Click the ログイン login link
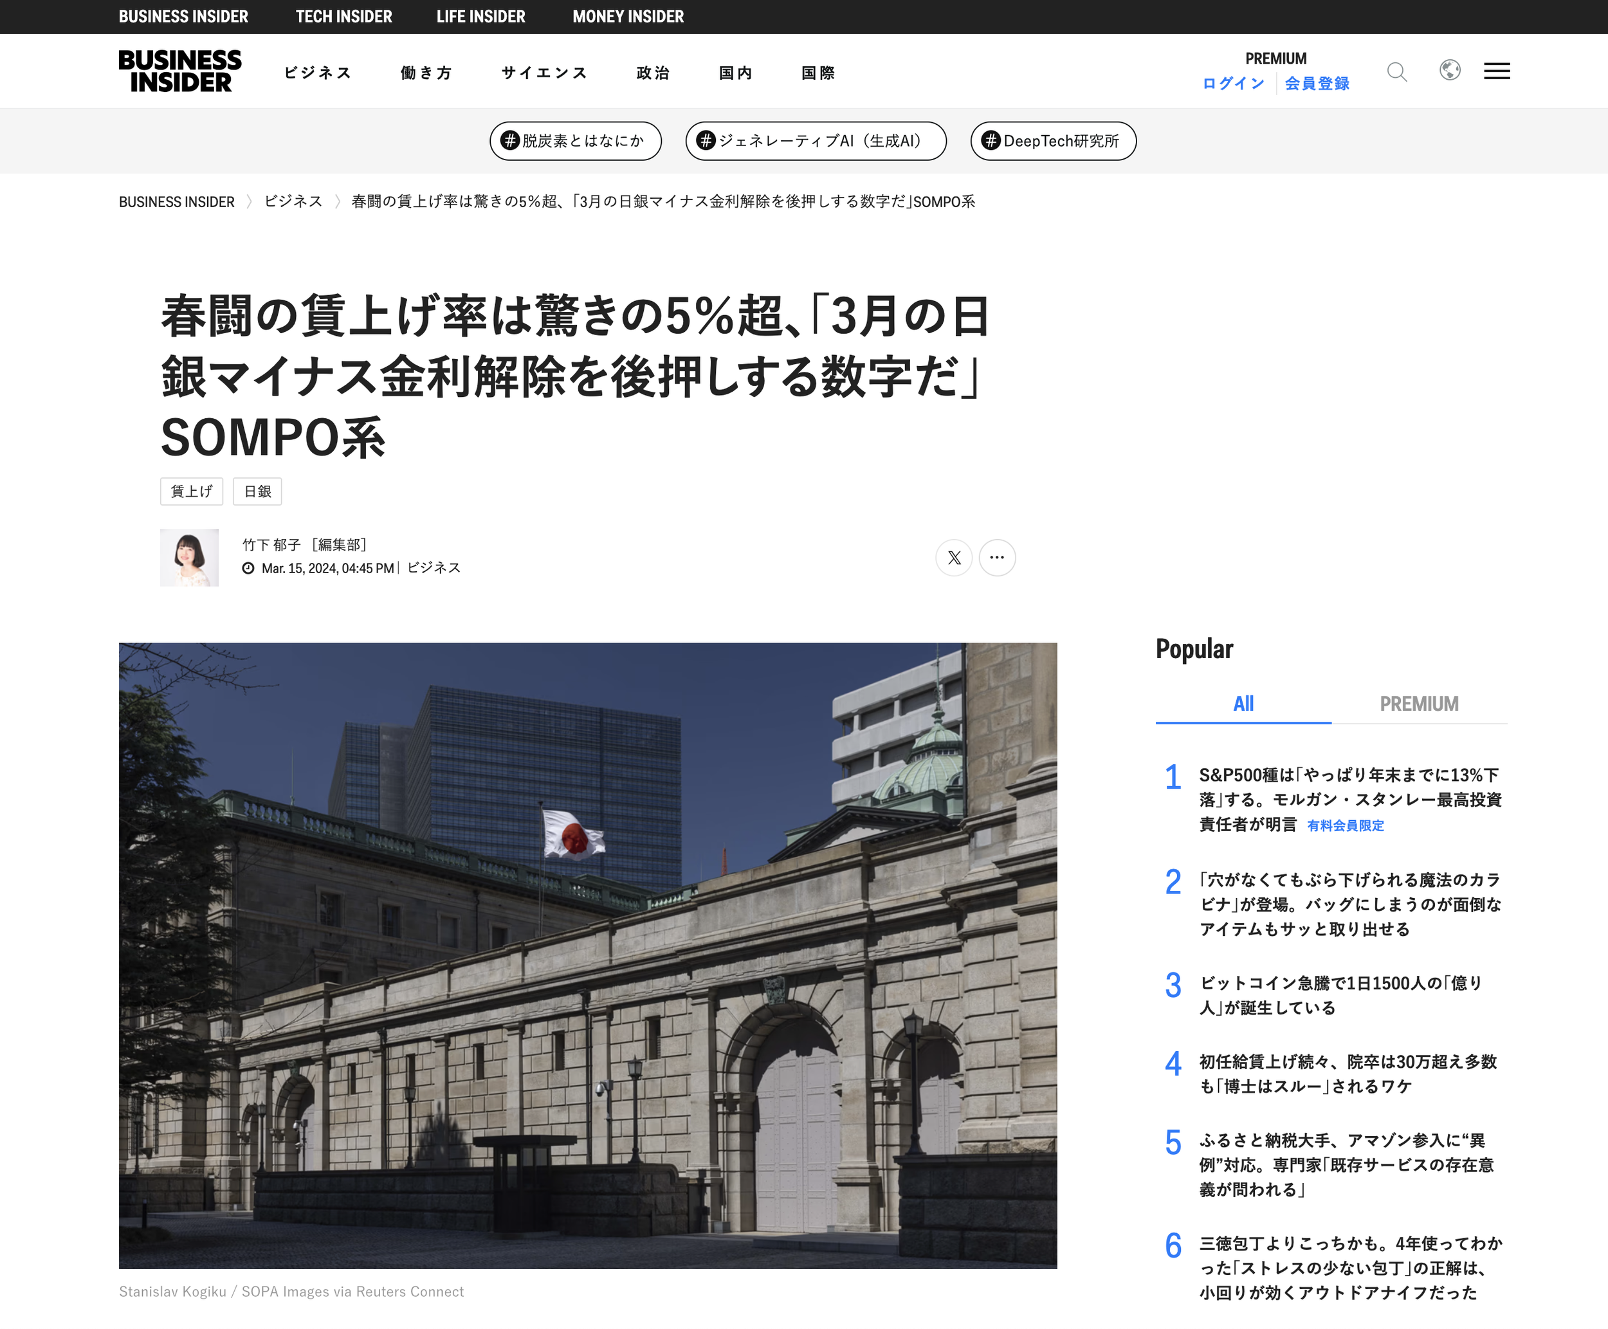This screenshot has width=1608, height=1329. point(1233,84)
